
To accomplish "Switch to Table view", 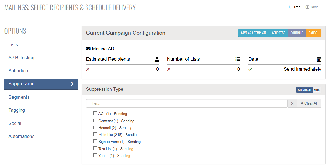I will (312, 7).
